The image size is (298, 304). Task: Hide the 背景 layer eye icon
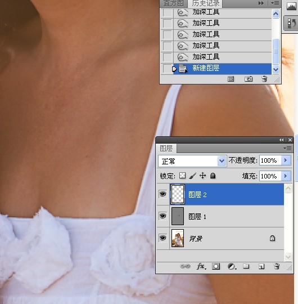coord(162,238)
